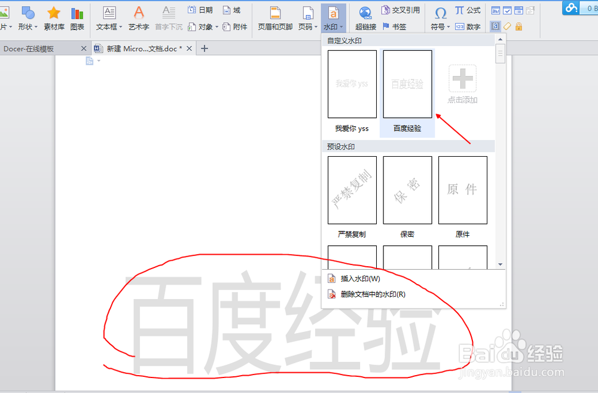The image size is (598, 393).
Task: Click the 我爱你 yss label text
Action: click(352, 129)
